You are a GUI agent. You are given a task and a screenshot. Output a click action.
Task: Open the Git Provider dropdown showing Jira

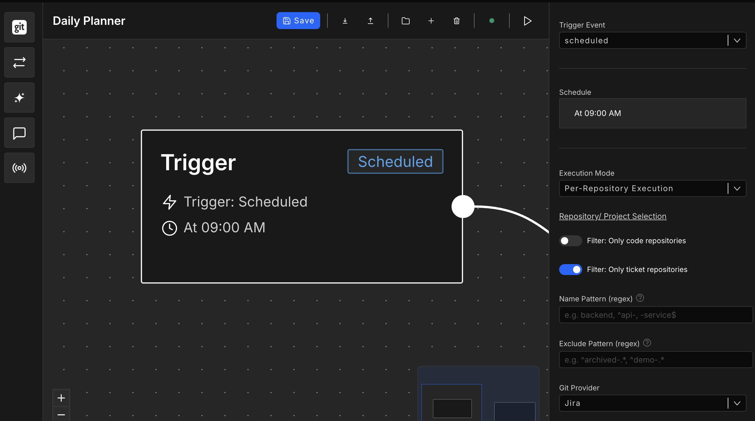pyautogui.click(x=652, y=403)
